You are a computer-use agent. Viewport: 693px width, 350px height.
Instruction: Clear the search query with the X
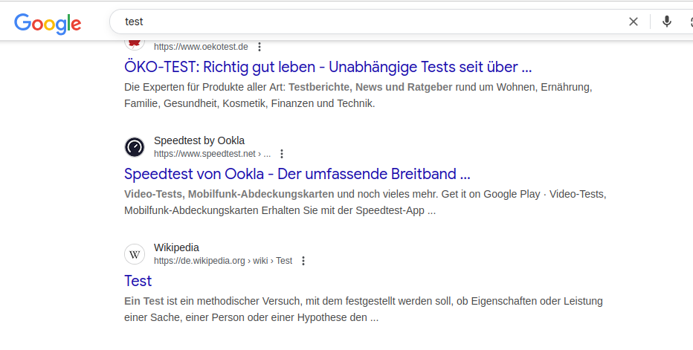634,22
